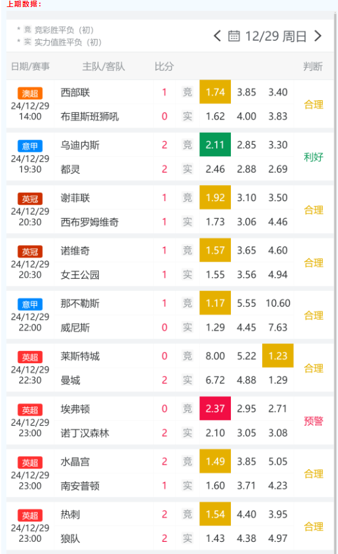Click the 判断 column header

(312, 66)
